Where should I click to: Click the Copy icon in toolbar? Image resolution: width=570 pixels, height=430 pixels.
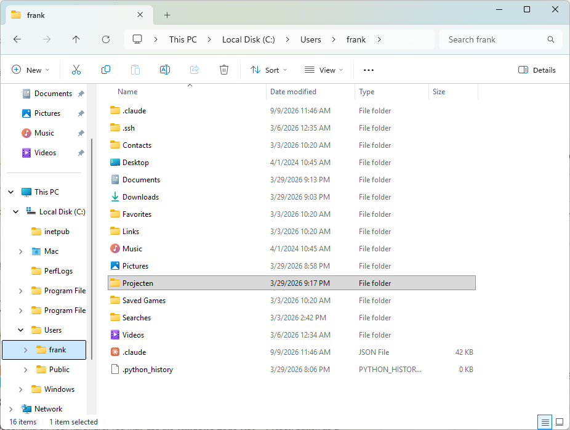pos(106,70)
